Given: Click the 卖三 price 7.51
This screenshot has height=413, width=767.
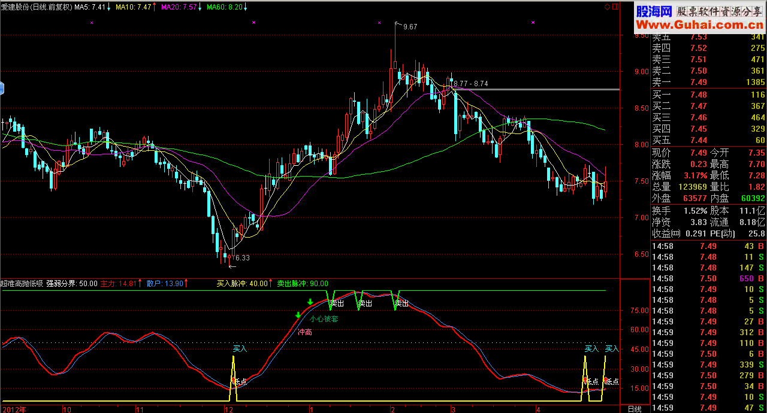Looking at the screenshot, I should (698, 59).
